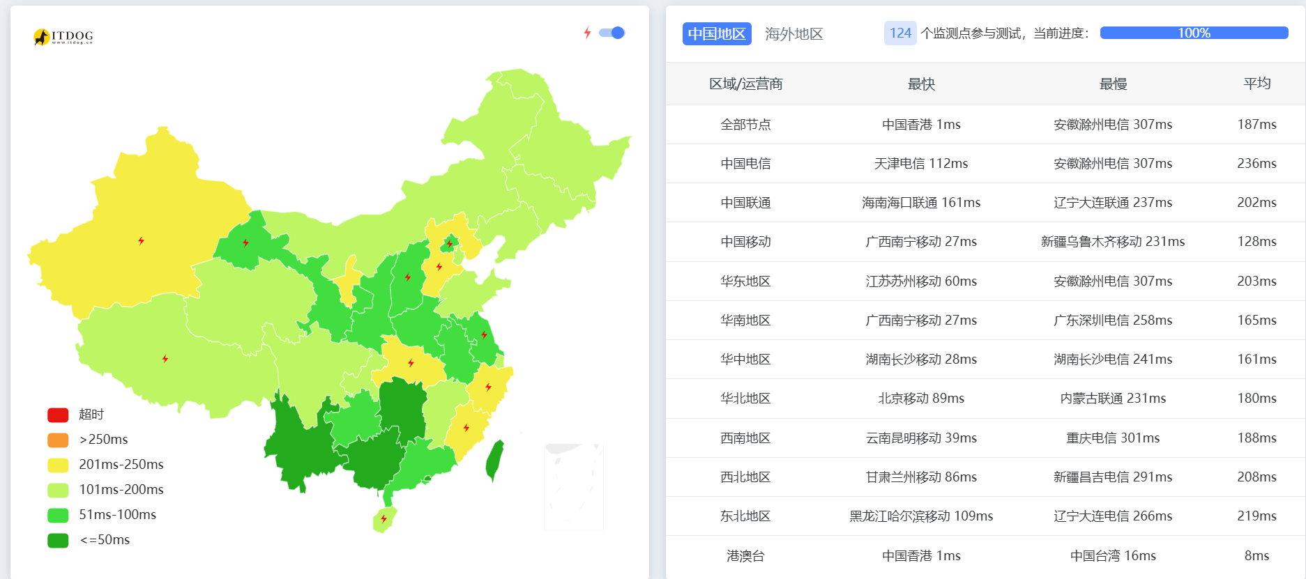Click 中国台湾 16ms cell

pyautogui.click(x=1113, y=555)
